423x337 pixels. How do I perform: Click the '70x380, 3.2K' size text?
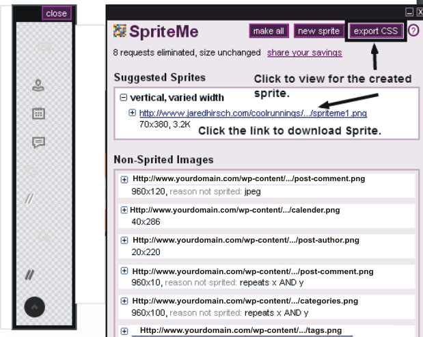click(x=165, y=124)
